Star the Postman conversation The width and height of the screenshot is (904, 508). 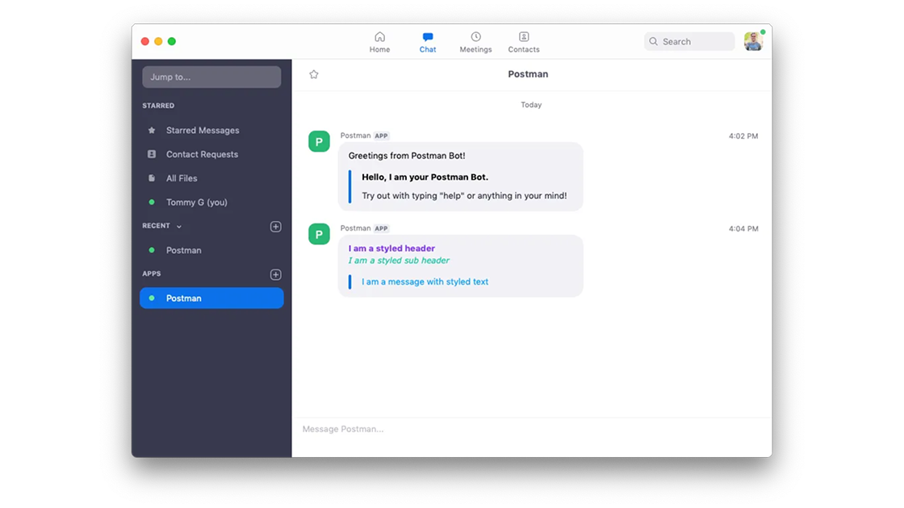[313, 73]
